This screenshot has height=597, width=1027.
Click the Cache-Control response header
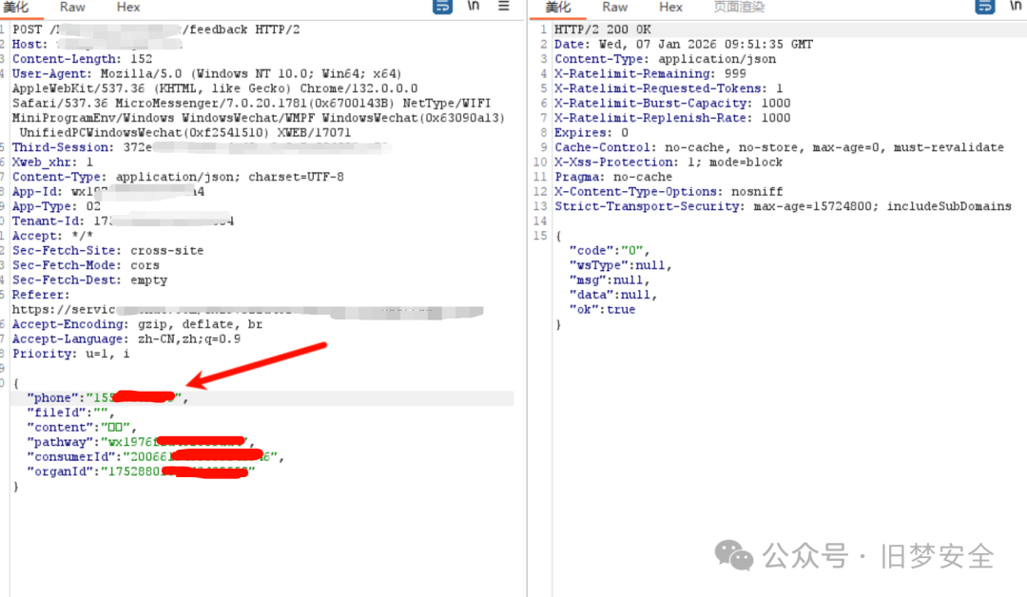(780, 147)
